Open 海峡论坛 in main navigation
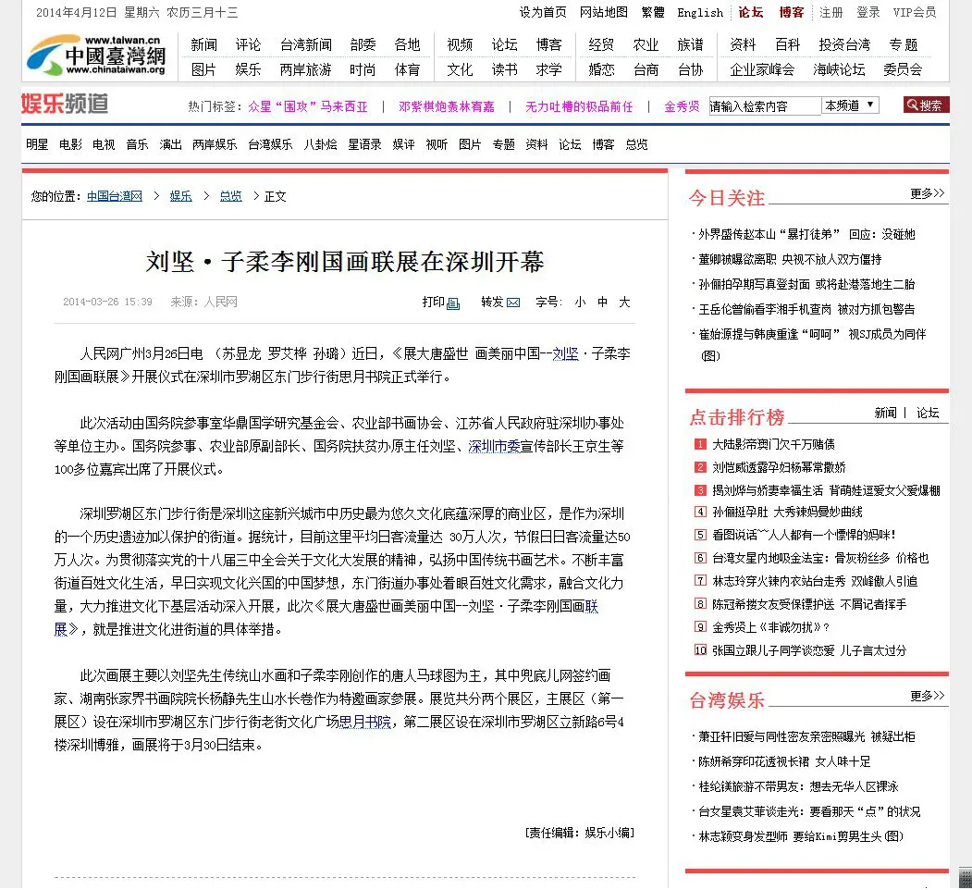This screenshot has width=972, height=890. (x=839, y=69)
